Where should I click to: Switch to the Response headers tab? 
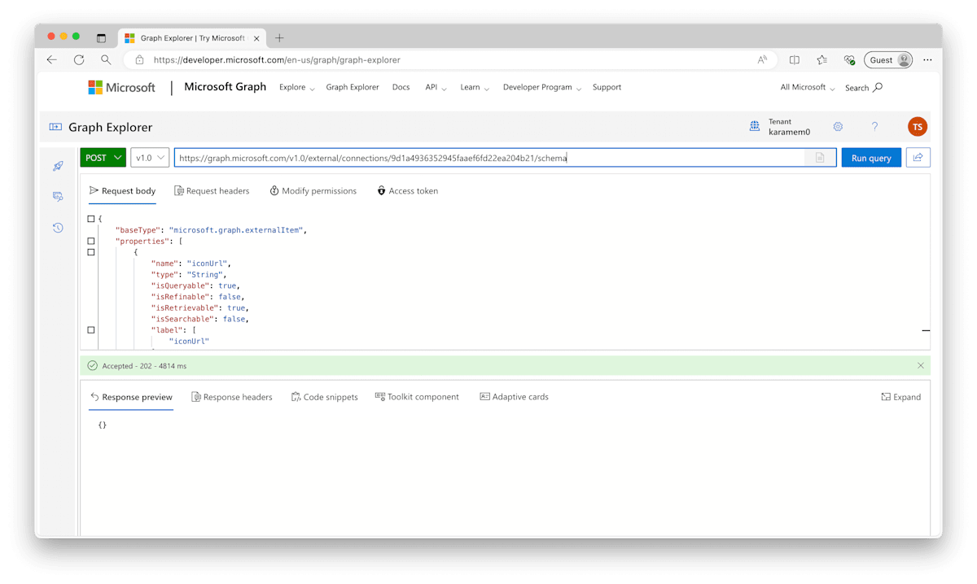point(231,397)
